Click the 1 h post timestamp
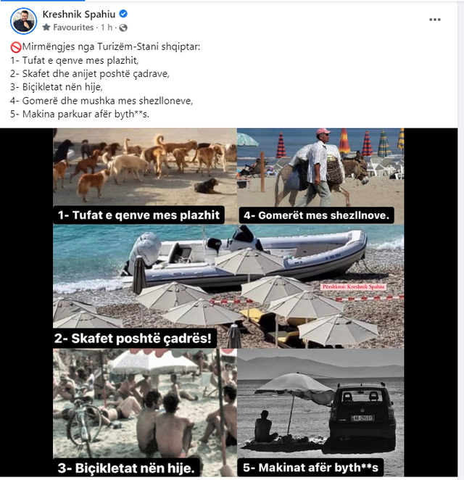Screen dimensions: 464x480 point(107,28)
